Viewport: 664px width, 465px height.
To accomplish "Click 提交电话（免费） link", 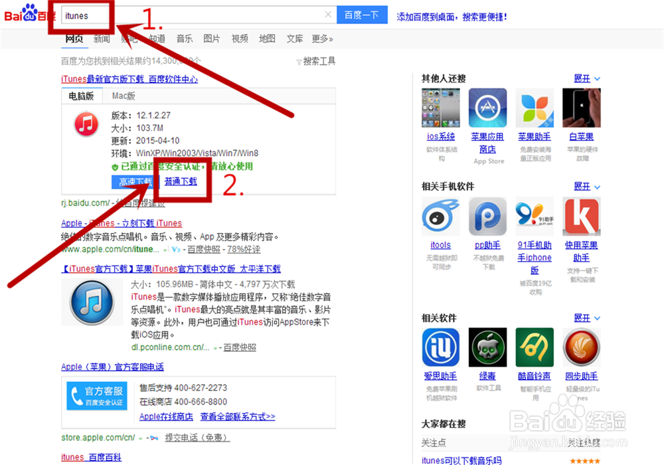I will pos(197,437).
